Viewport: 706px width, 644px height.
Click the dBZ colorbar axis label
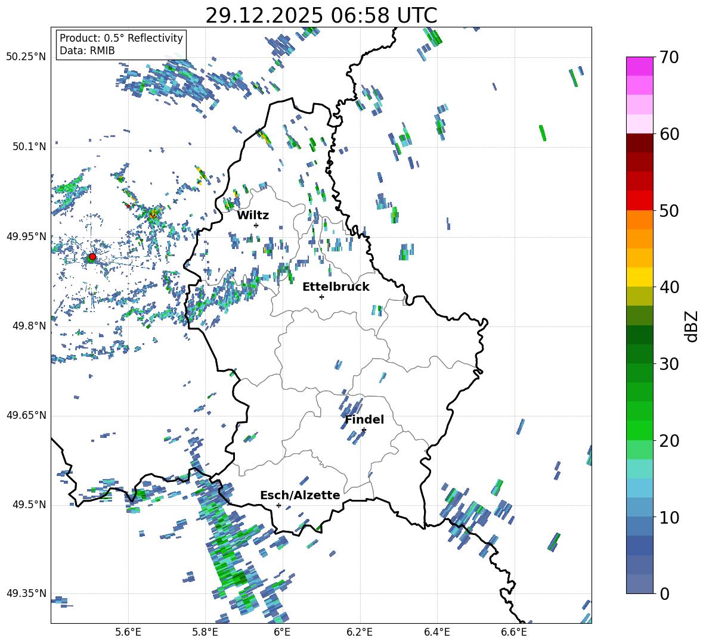click(x=692, y=326)
